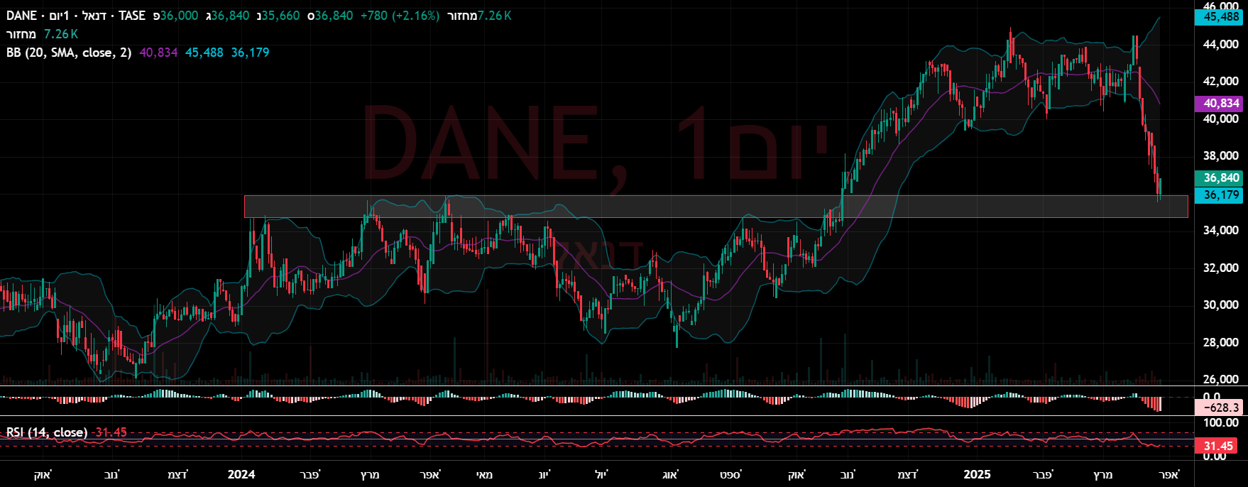Click the יול' month label on time axis
This screenshot has height=487, width=1248.
(x=601, y=474)
